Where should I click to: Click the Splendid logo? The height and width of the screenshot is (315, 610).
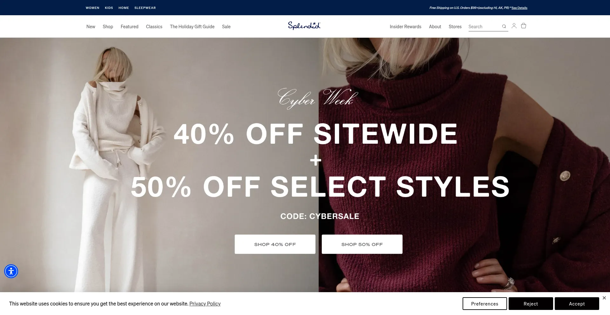point(304,26)
